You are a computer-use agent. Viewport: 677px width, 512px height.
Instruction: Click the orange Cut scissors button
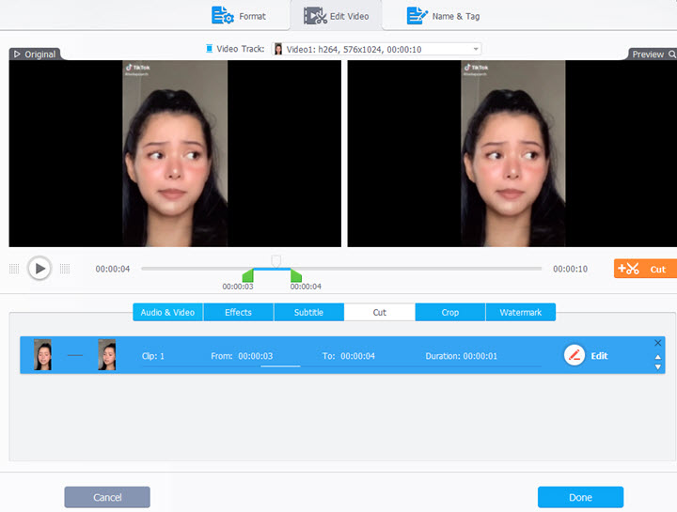click(x=645, y=269)
